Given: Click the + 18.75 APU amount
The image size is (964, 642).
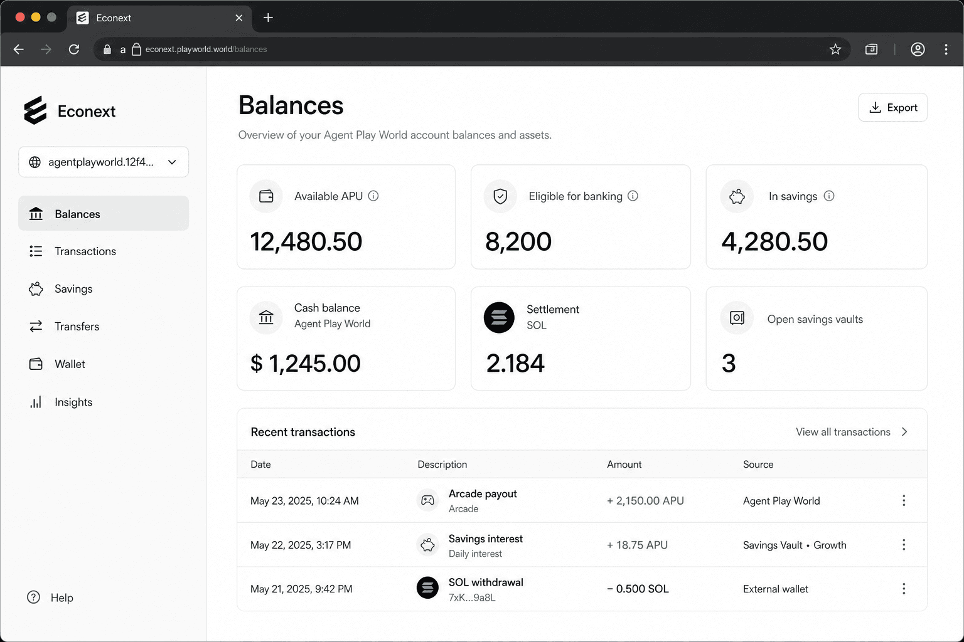Looking at the screenshot, I should (637, 545).
